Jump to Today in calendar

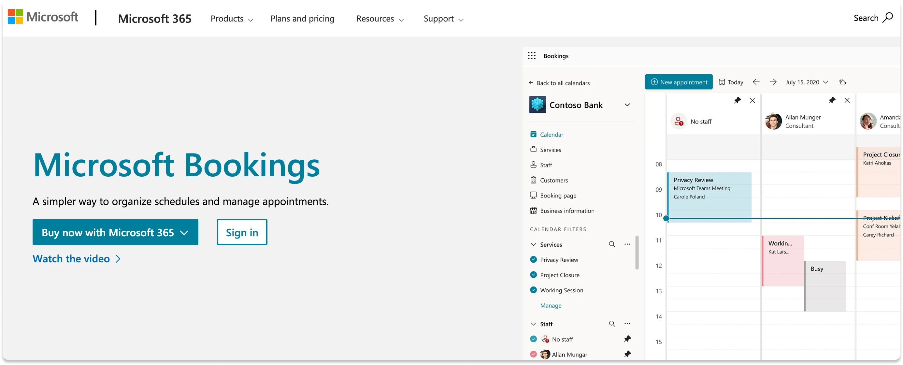pos(731,82)
